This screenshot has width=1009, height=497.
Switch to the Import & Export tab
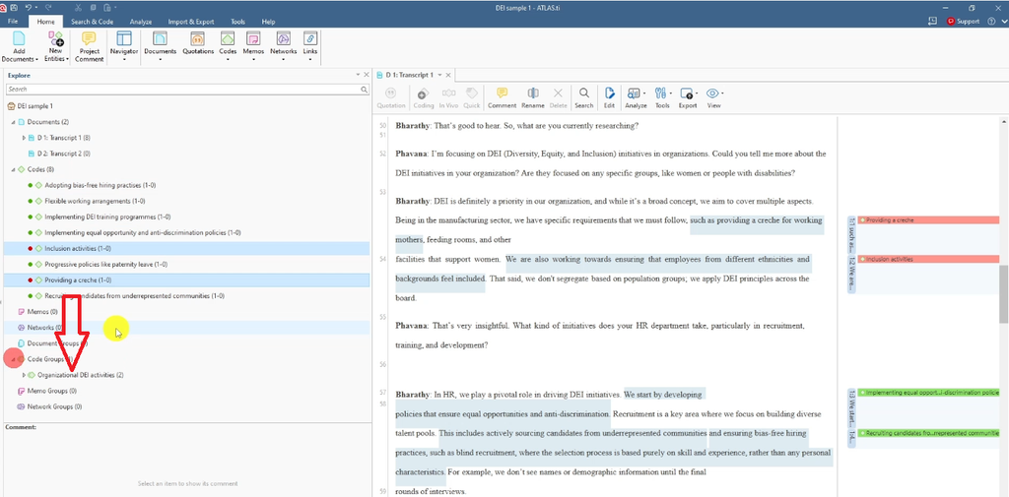(191, 22)
